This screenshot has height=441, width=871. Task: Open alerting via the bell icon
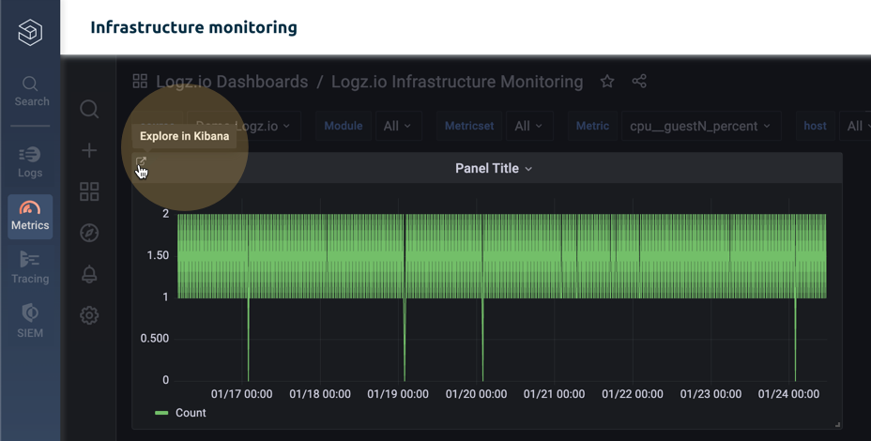coord(89,274)
